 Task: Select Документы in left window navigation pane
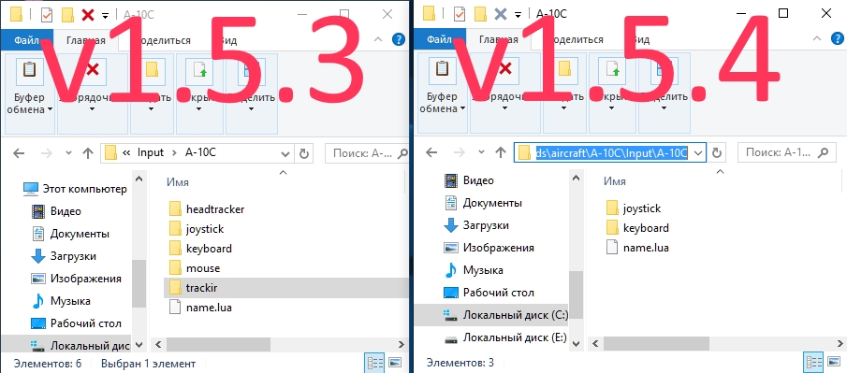70,234
